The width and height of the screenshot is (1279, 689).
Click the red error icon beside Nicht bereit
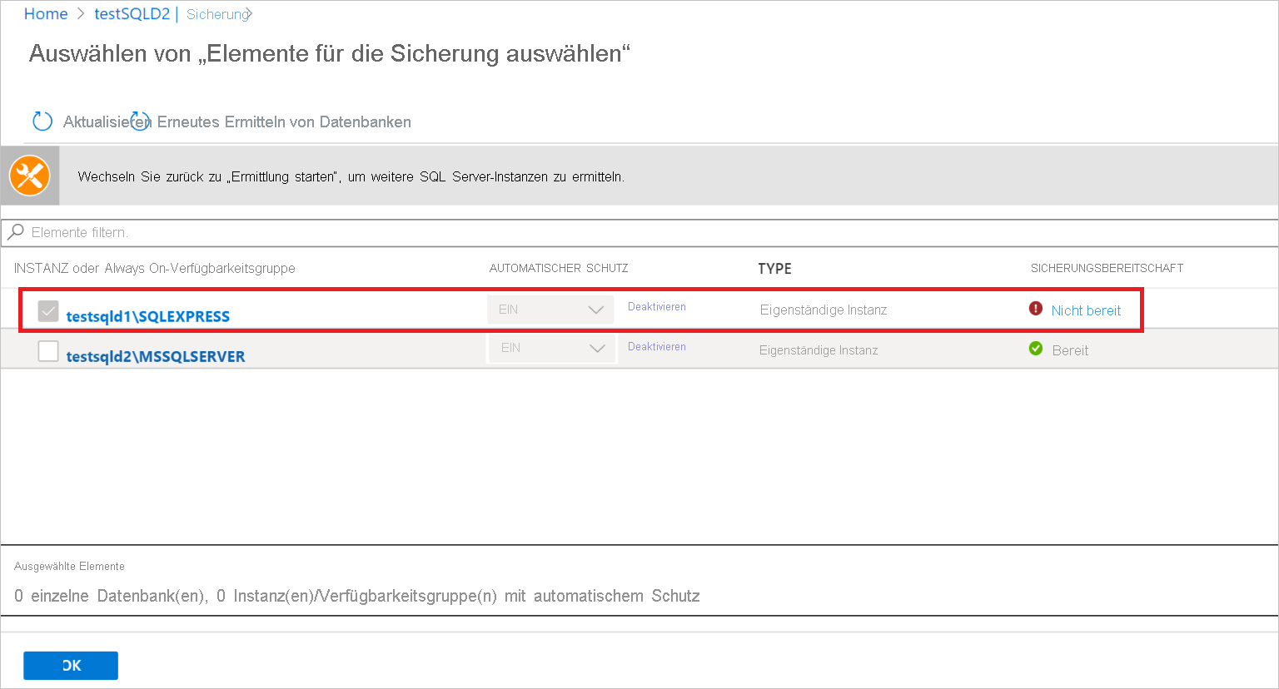point(1035,307)
